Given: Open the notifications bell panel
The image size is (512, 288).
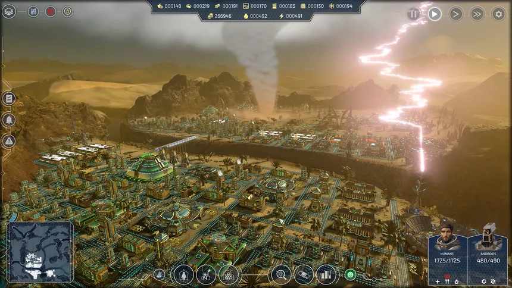Looking at the screenshot, I should pyautogui.click(x=9, y=120).
